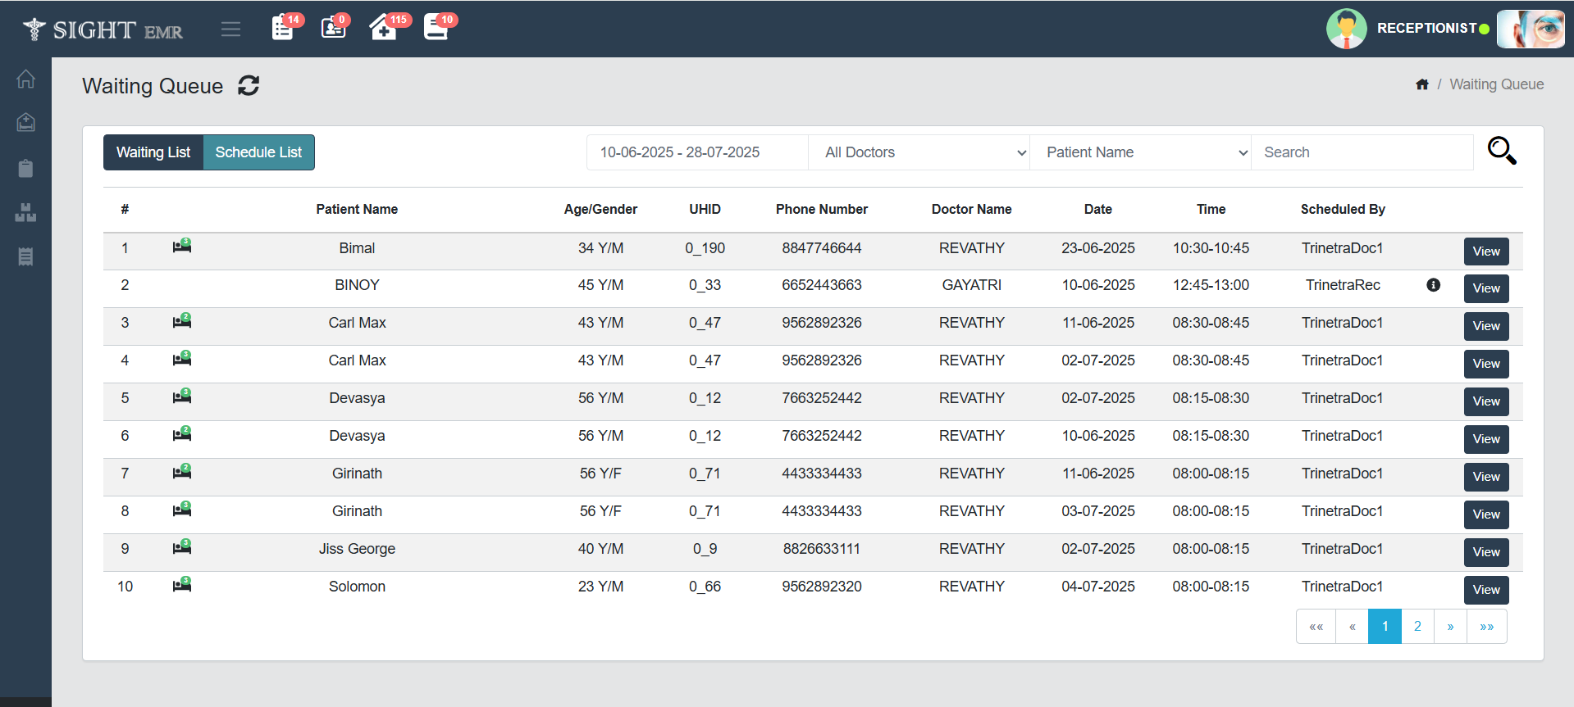Go to page 2 of results
The width and height of the screenshot is (1574, 707).
1417,627
